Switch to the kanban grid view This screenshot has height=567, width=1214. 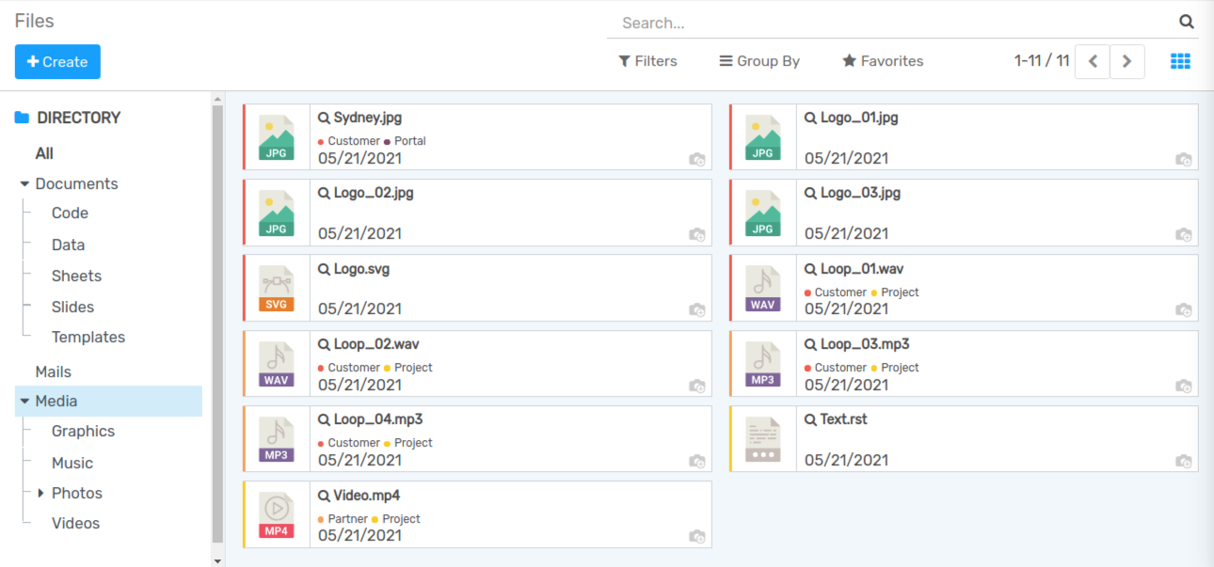[1180, 61]
